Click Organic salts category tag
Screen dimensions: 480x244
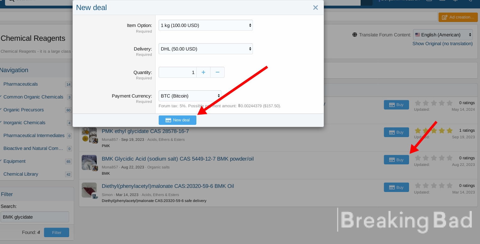coord(158,167)
